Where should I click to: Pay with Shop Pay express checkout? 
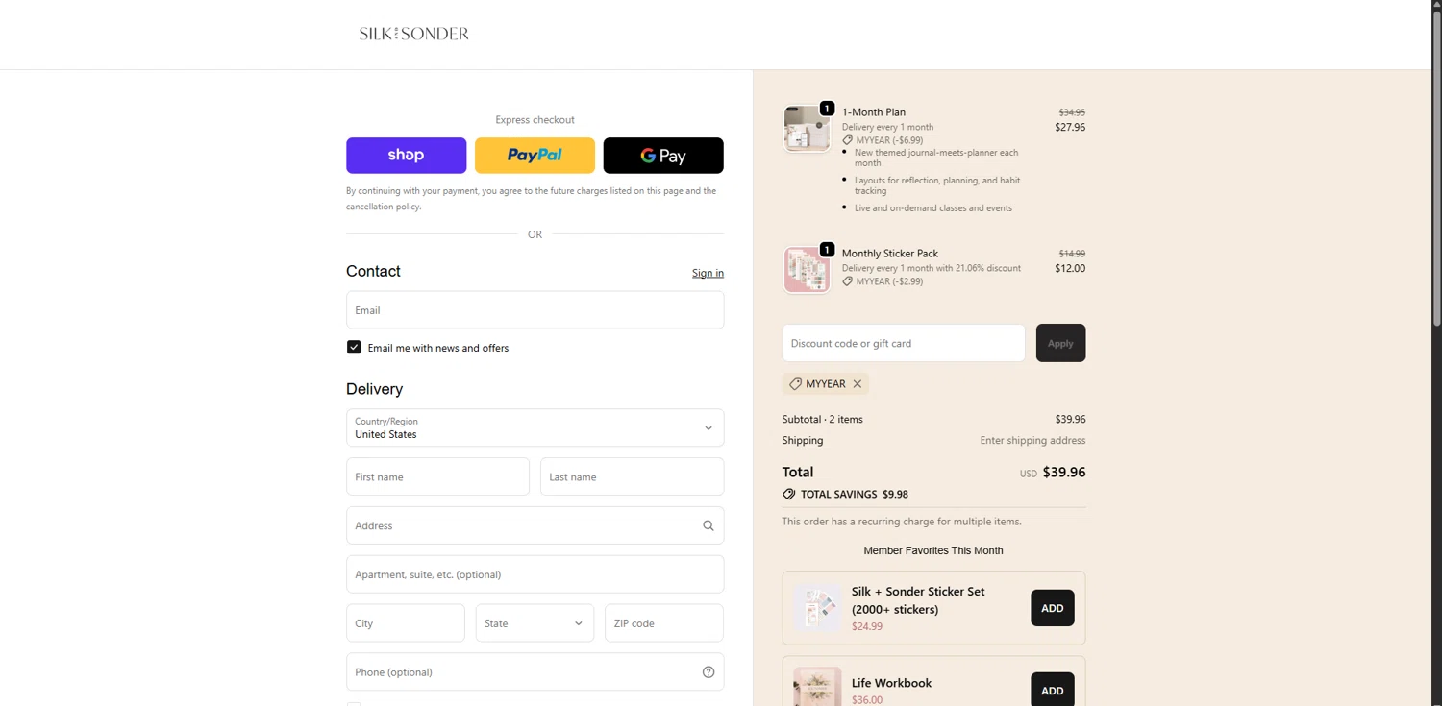coord(406,156)
